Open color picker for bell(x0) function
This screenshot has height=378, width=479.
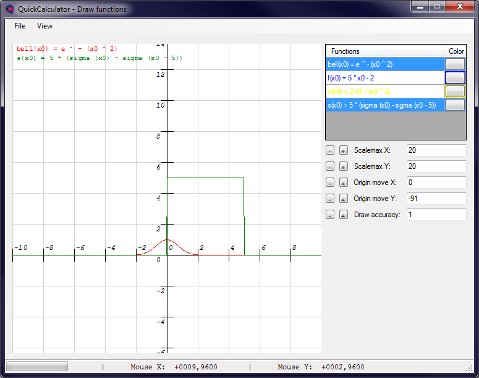pyautogui.click(x=455, y=64)
